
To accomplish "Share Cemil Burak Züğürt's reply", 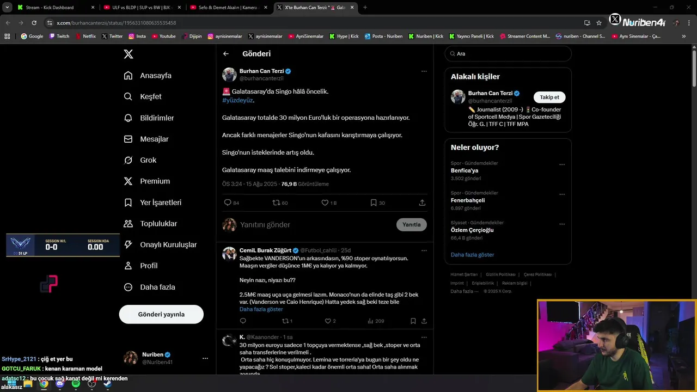I will [x=424, y=321].
